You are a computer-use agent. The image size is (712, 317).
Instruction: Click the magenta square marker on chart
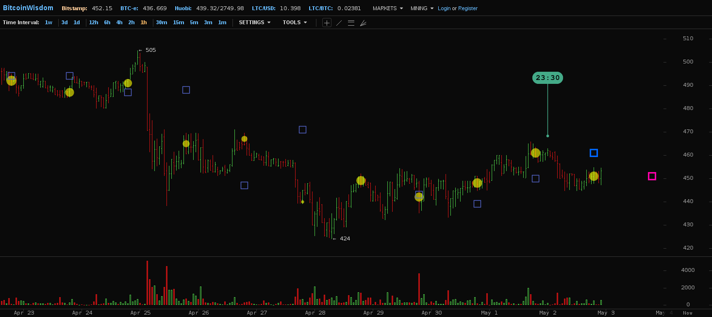point(652,176)
